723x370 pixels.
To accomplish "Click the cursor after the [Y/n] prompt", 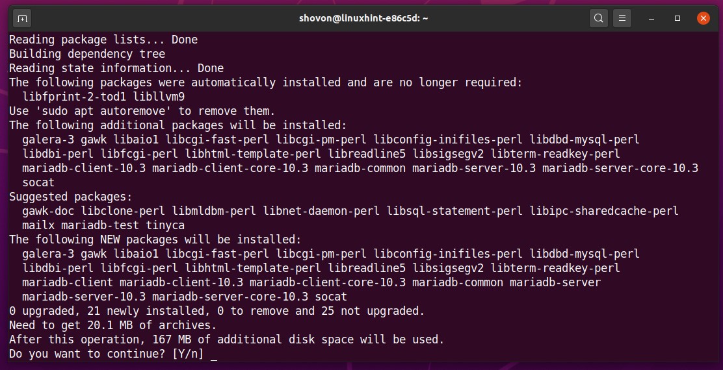I will [214, 354].
